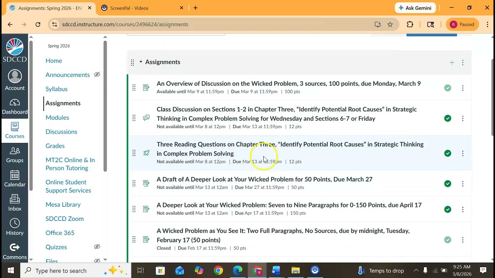Screen dimensions: 495x278
Task: Open the Courses tray
Action: [15, 131]
